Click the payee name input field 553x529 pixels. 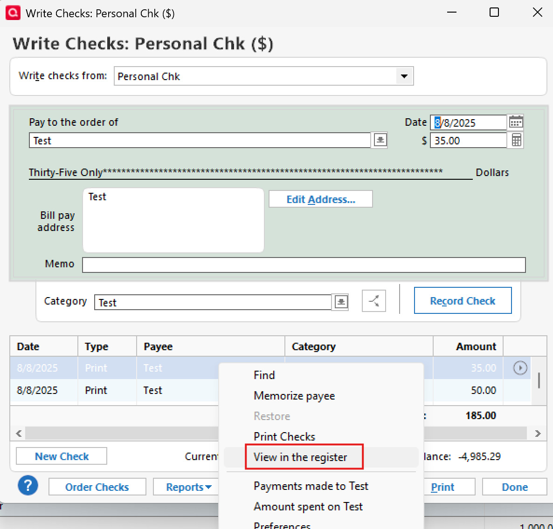pyautogui.click(x=200, y=140)
